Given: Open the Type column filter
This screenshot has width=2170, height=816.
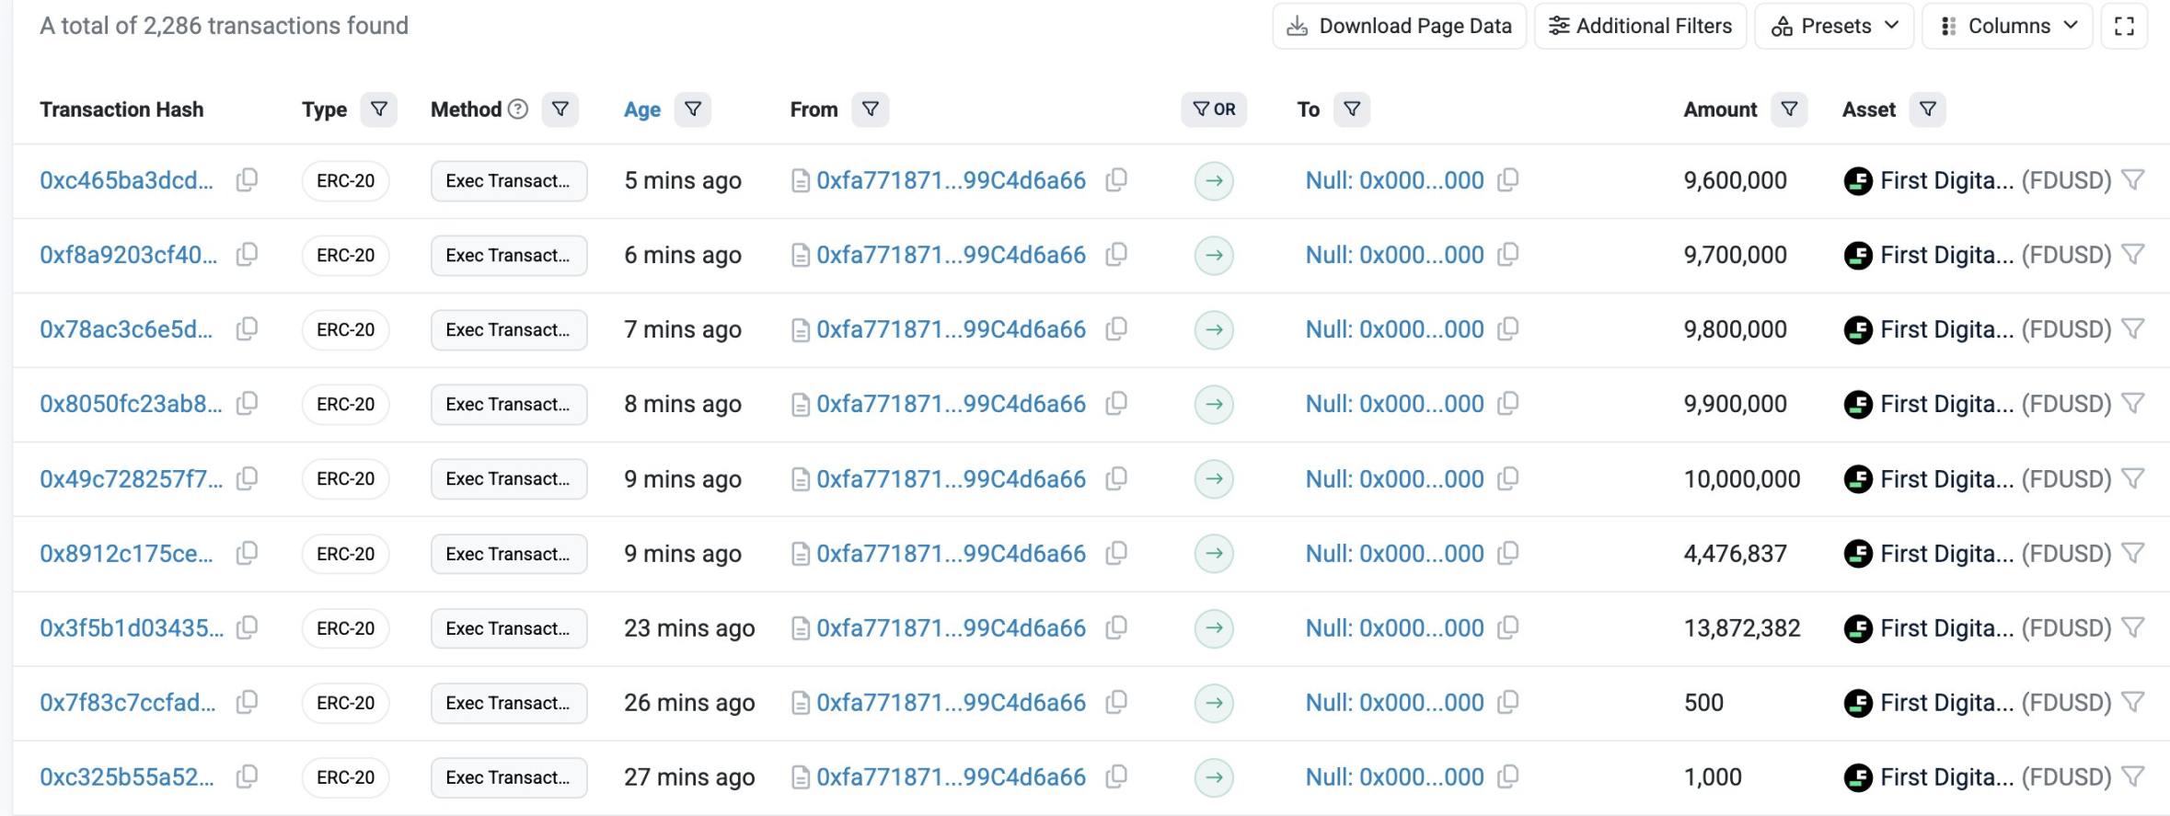Looking at the screenshot, I should 378,109.
